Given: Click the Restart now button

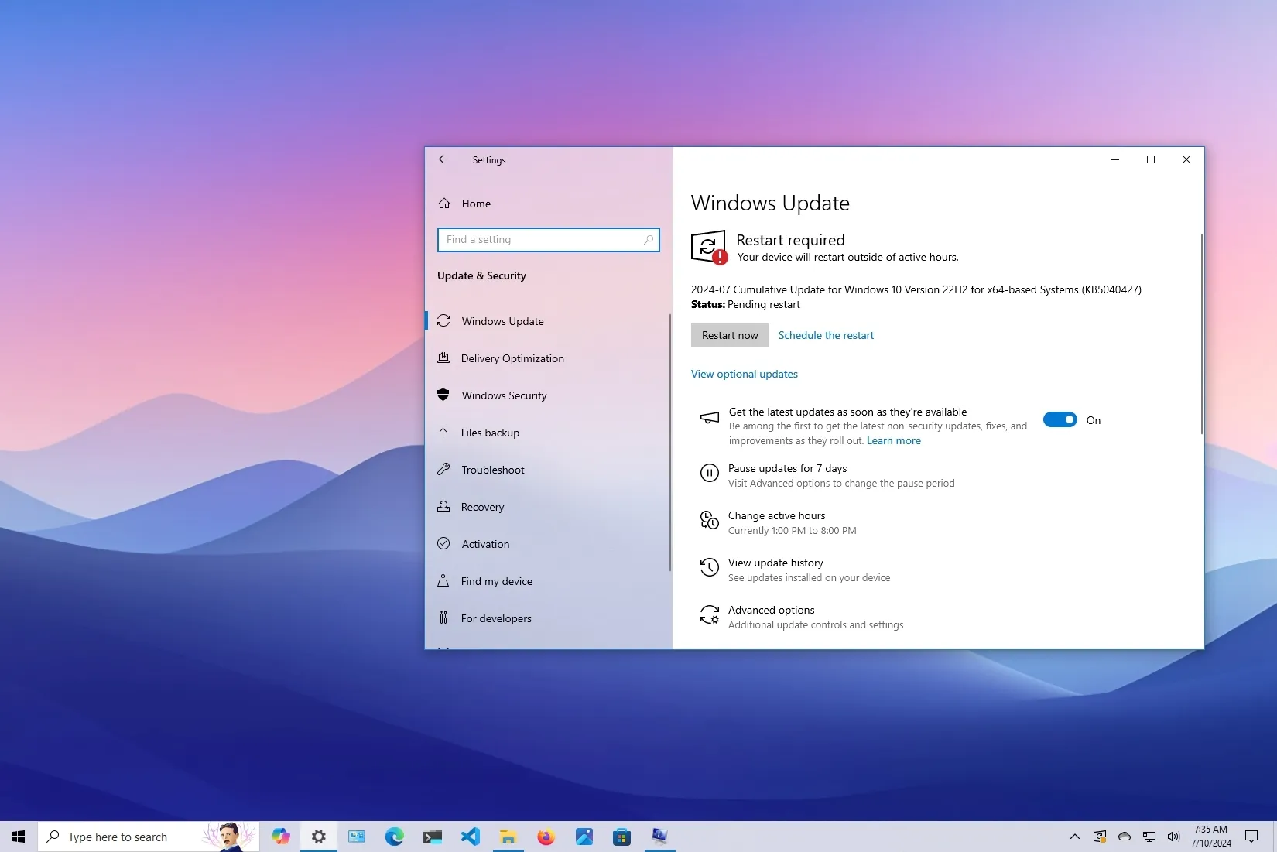Looking at the screenshot, I should pyautogui.click(x=729, y=334).
